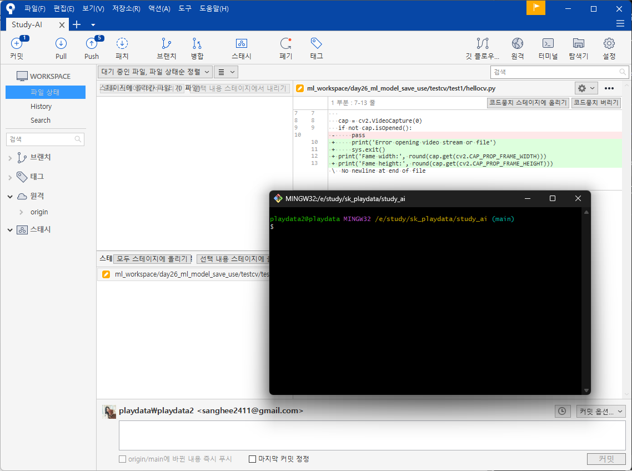Select the unstaged hellocv.py file row
This screenshot has height=471, width=632.
tap(183, 274)
